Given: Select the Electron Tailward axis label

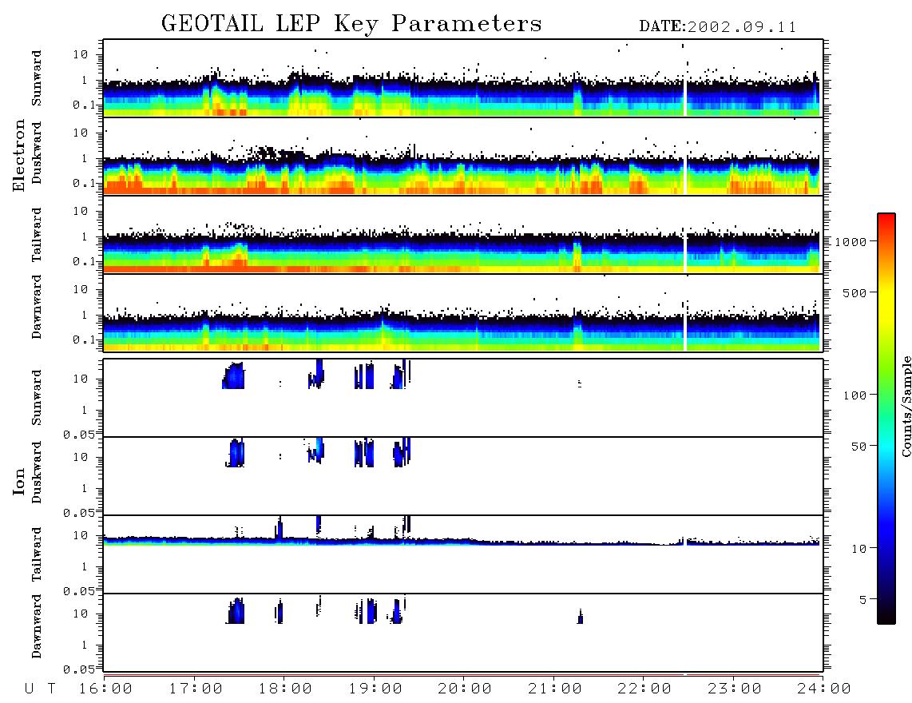Looking at the screenshot, I should [37, 234].
